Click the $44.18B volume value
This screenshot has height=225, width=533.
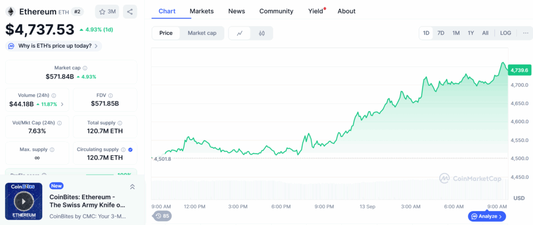tap(21, 104)
